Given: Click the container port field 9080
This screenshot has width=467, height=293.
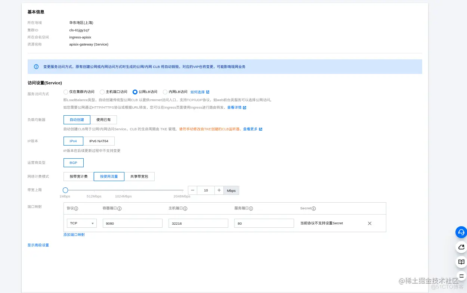Looking at the screenshot, I should [133, 223].
